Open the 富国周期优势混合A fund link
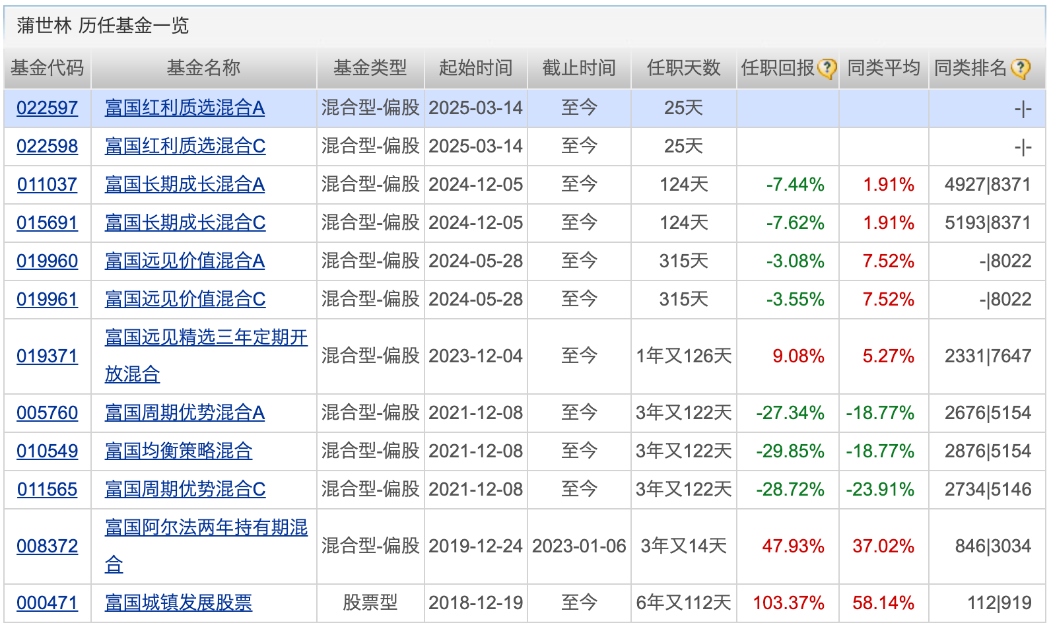Viewport: 1051px width, 623px height. coord(185,413)
